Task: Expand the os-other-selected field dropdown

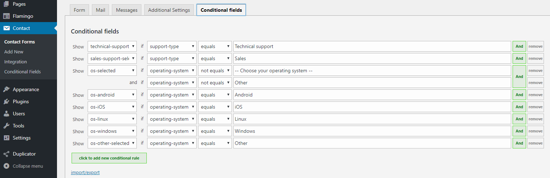Action: (112, 143)
